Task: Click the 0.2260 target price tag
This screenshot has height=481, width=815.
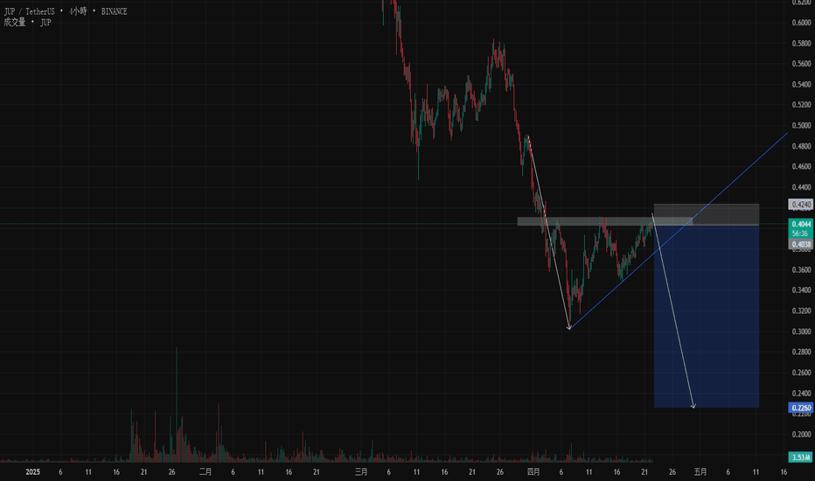Action: click(801, 408)
